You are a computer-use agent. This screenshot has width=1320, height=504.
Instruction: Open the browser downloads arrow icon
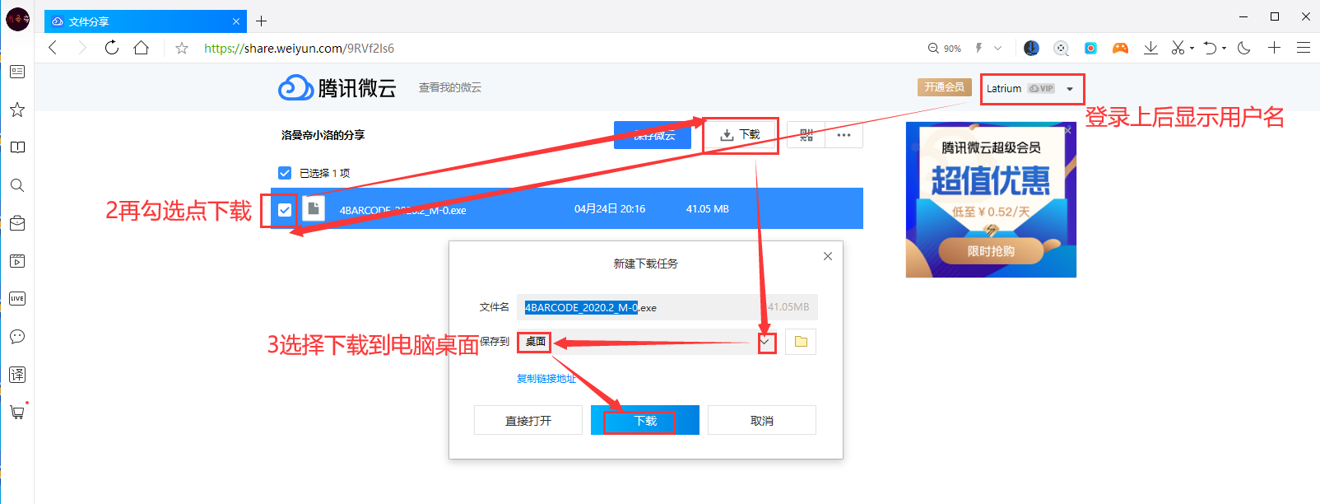tap(1150, 48)
